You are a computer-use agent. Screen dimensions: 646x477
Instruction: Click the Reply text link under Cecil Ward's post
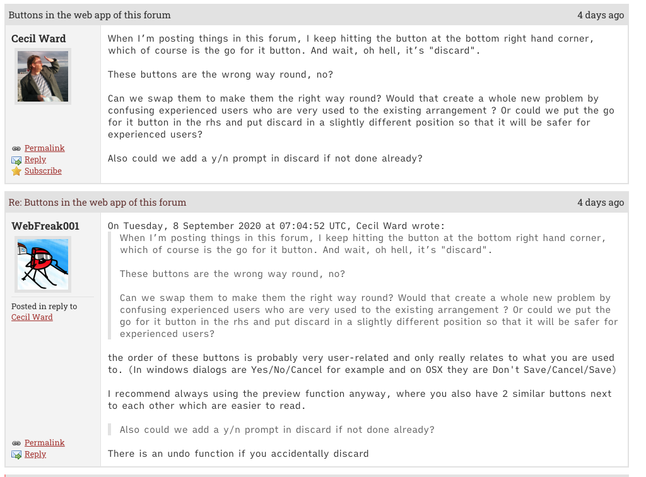click(x=35, y=160)
